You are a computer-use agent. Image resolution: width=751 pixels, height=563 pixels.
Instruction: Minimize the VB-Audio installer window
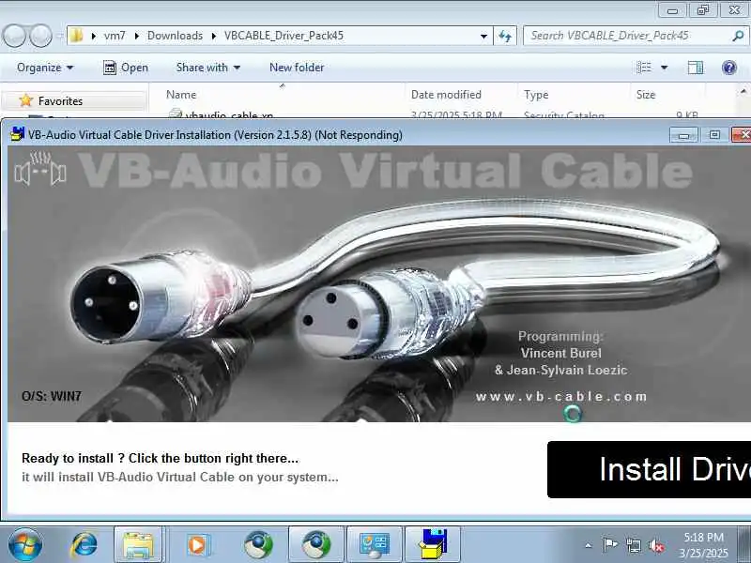point(683,135)
